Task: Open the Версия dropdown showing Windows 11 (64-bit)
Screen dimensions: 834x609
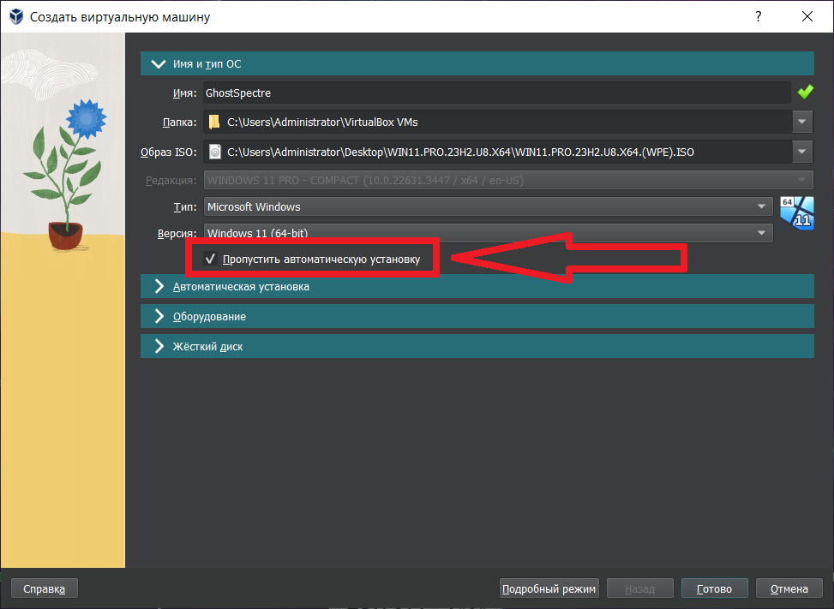Action: click(x=489, y=233)
